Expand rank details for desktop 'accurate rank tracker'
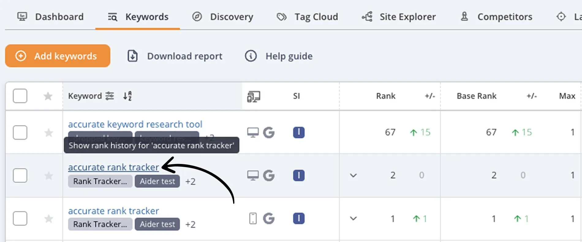582x242 pixels. click(353, 176)
